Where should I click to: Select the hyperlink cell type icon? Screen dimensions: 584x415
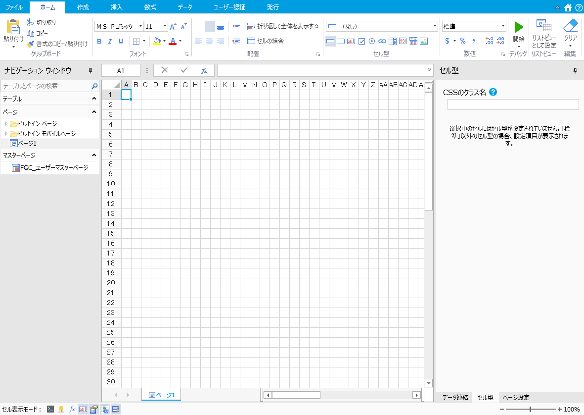coord(382,41)
